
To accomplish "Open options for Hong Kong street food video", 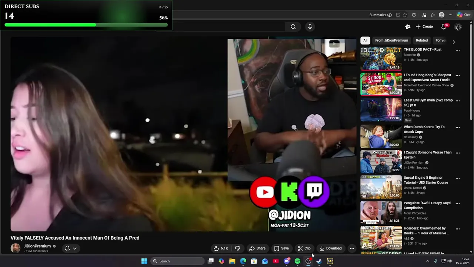I will pyautogui.click(x=458, y=76).
